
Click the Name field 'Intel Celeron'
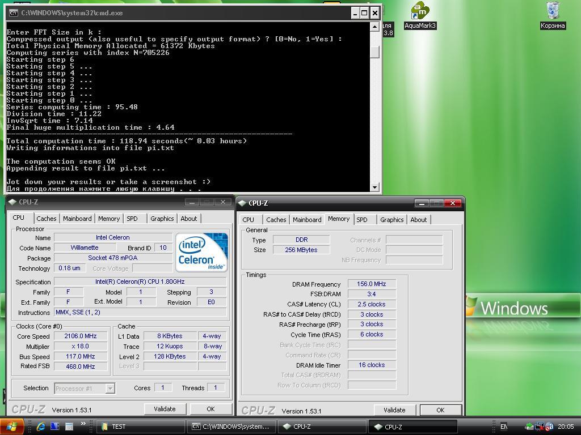click(113, 237)
